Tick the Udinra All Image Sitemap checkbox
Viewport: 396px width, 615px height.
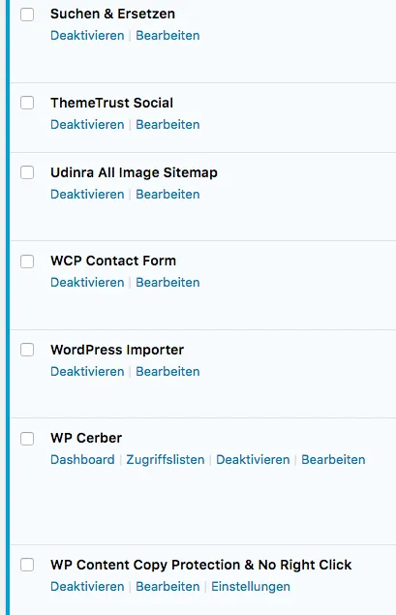(27, 172)
